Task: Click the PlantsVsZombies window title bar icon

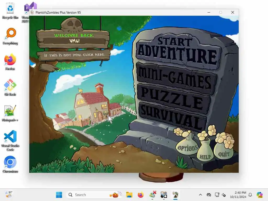Action: [x=32, y=12]
